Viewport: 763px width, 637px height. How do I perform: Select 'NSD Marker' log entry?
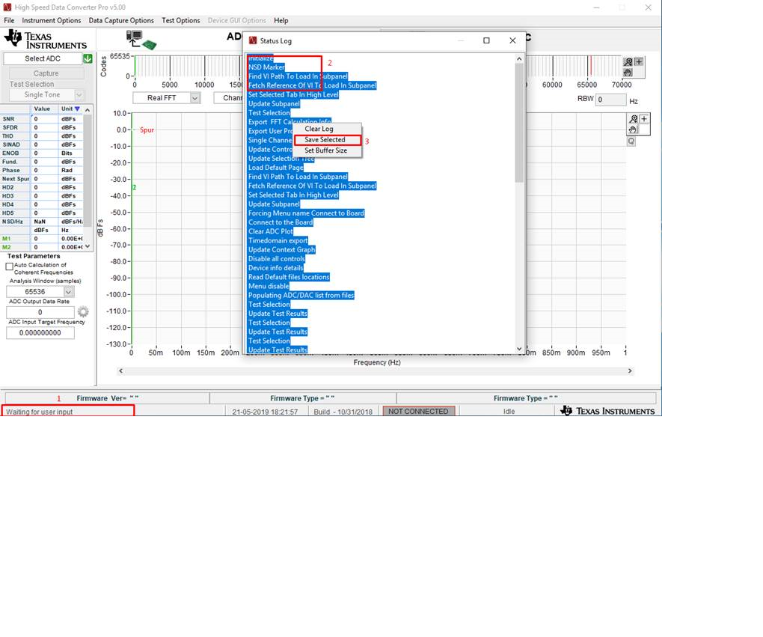click(266, 67)
